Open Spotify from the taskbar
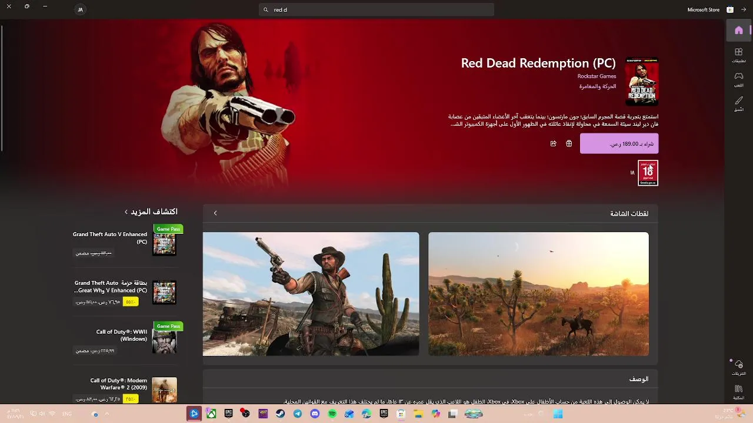Screen dimensions: 753x423 click(332, 414)
